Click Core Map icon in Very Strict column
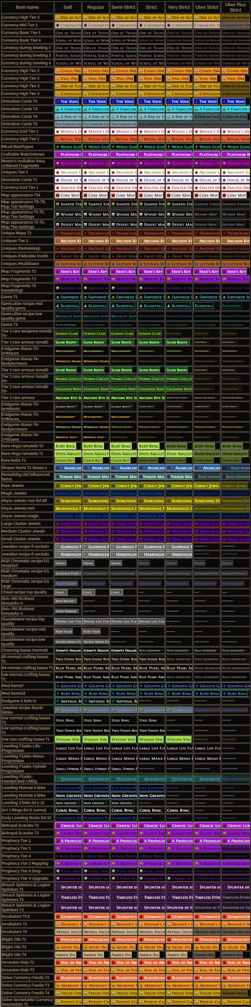Image resolution: width=251 pixels, height=1007 pixels. pos(168,195)
